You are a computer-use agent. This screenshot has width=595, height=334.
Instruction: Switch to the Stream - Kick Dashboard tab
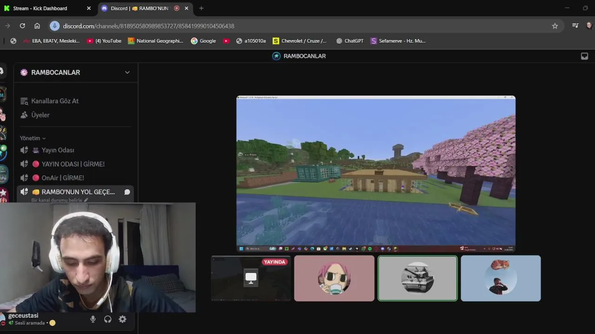[x=46, y=8]
